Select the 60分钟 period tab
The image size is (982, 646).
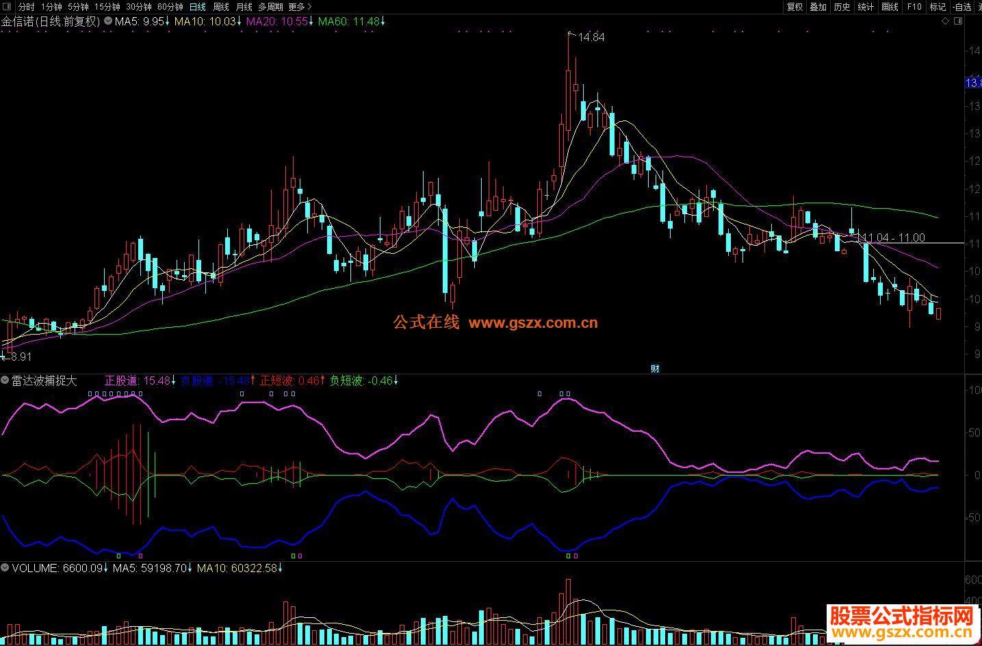[x=170, y=7]
